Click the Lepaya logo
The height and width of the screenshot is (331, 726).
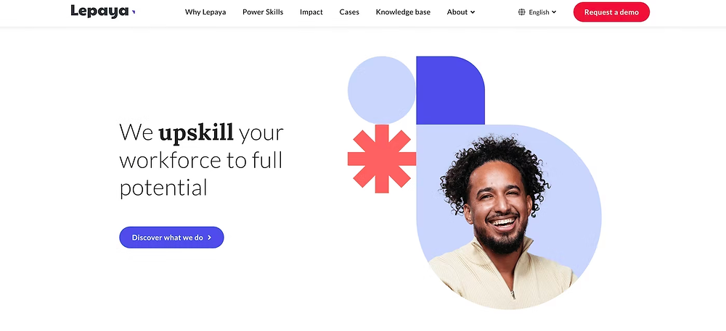click(x=103, y=12)
